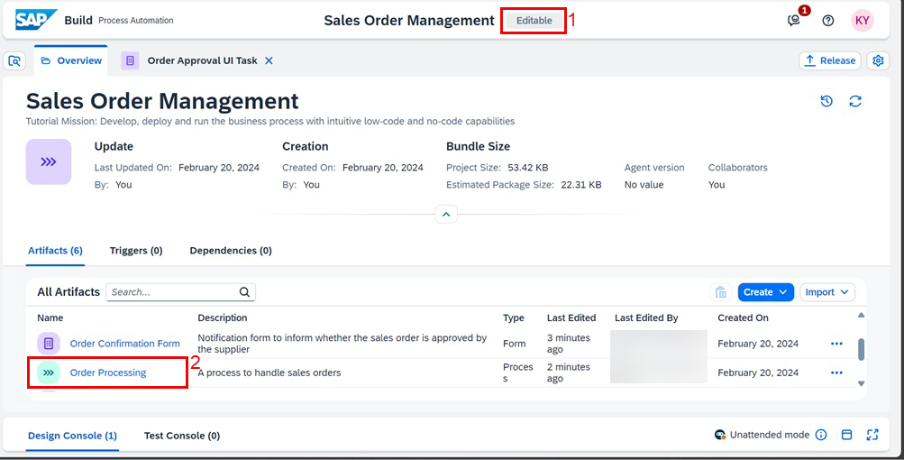Image resolution: width=904 pixels, height=460 pixels.
Task: Click the '53.42 KB' project size value
Action: coord(528,168)
